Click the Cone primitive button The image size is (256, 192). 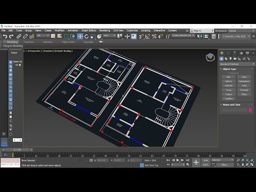click(x=244, y=77)
